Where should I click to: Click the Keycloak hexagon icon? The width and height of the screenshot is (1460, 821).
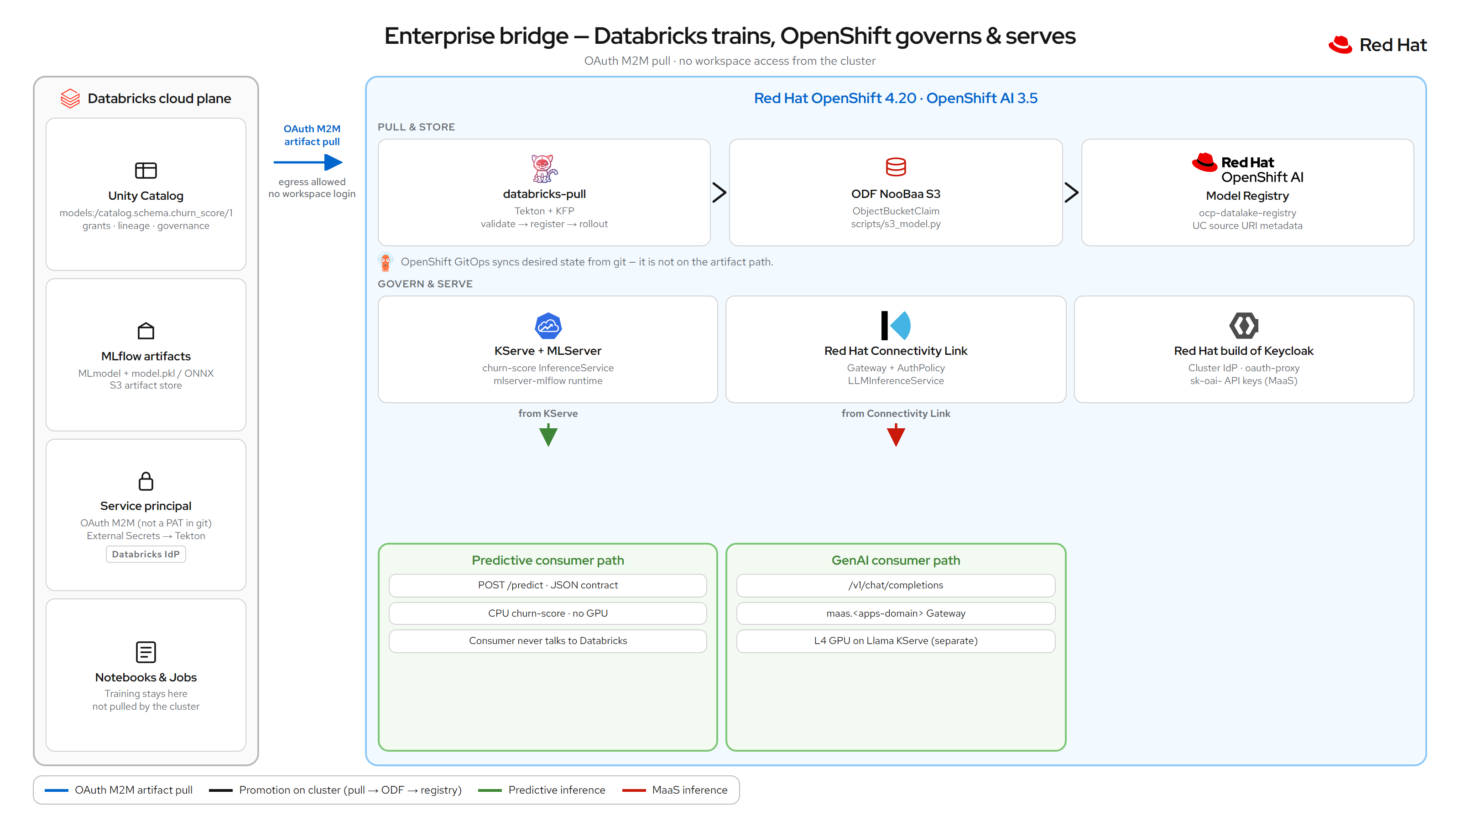[x=1243, y=325]
